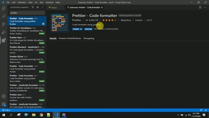Open the Edit menu
The image size is (209, 118).
click(14, 2)
